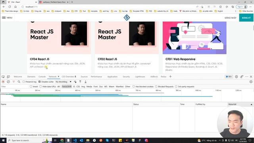Open the DevTools more options ellipsis

point(246,77)
